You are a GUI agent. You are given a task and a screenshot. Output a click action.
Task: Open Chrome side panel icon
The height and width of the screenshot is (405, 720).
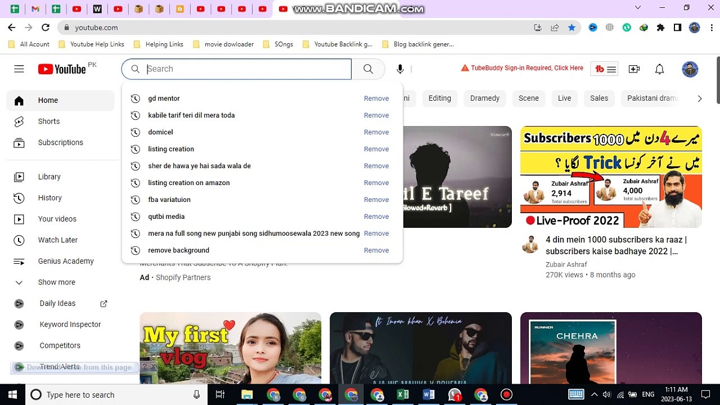(677, 27)
